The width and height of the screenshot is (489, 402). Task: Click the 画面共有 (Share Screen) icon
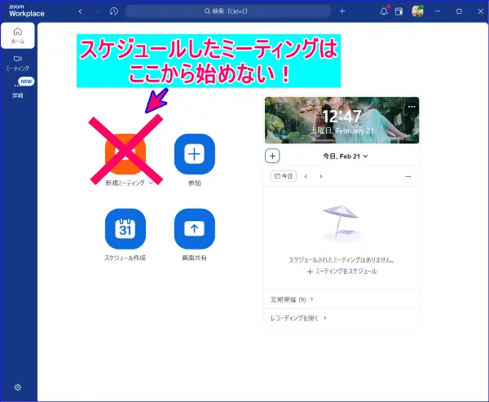pos(194,229)
